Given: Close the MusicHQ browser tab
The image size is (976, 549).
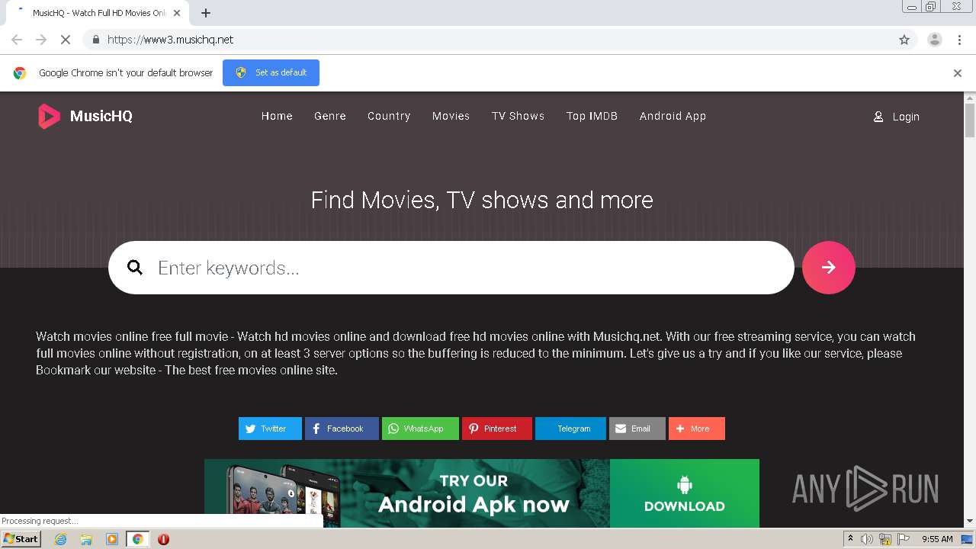Looking at the screenshot, I should pyautogui.click(x=177, y=13).
